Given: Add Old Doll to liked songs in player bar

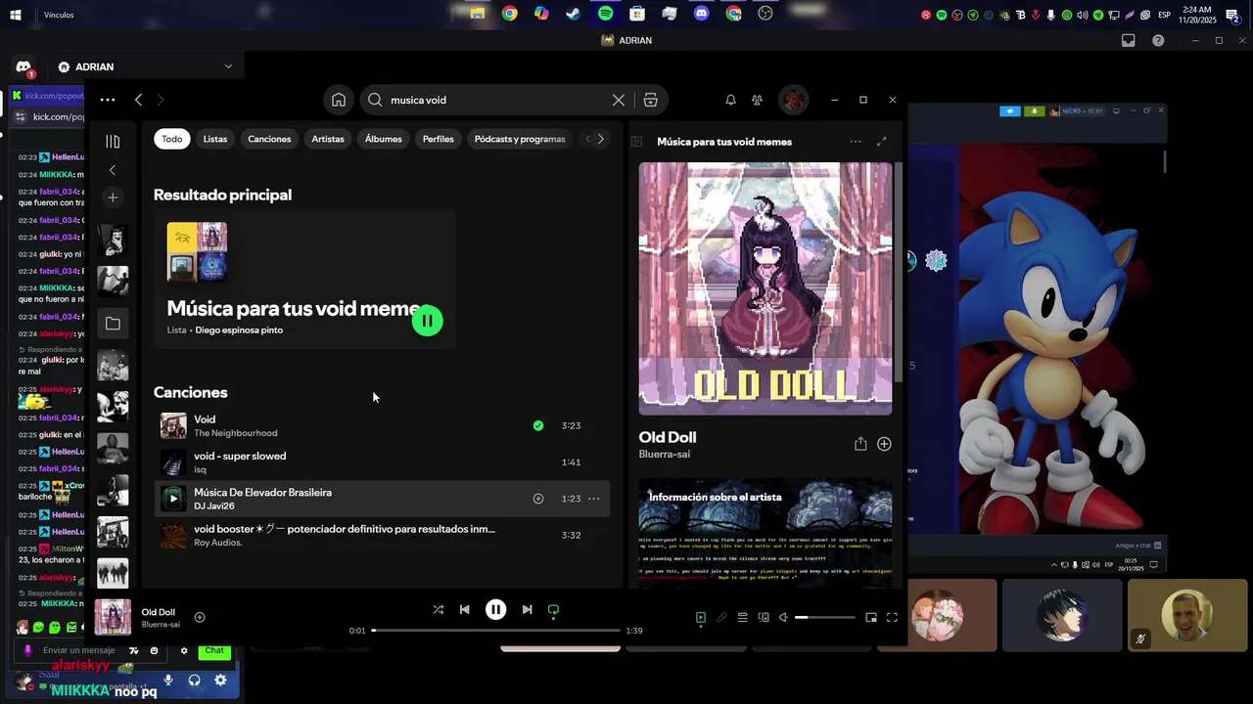Looking at the screenshot, I should (200, 617).
